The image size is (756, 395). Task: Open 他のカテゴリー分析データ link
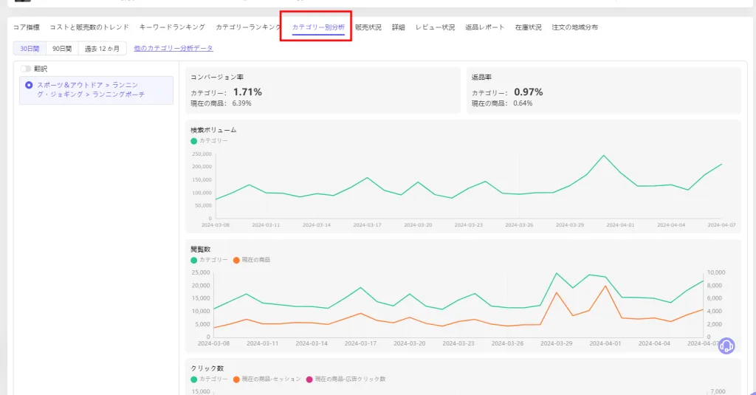[x=173, y=48]
